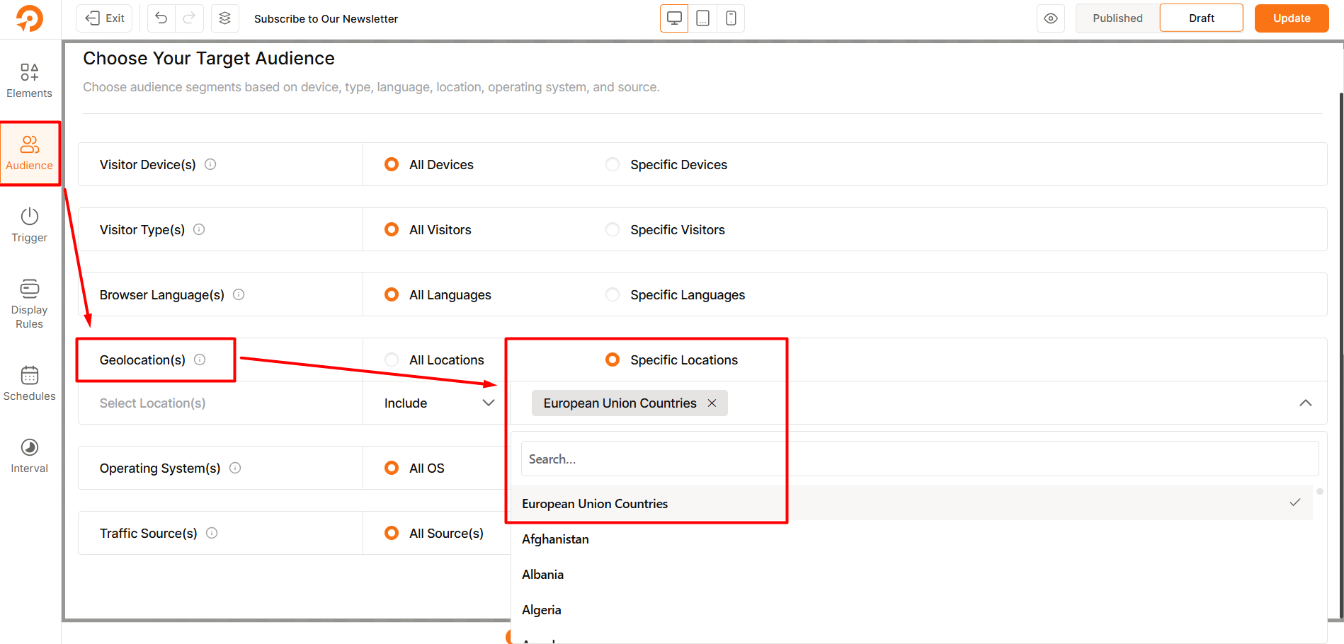Screen dimensions: 1344x644
Task: Switch to desktop preview icon
Action: pos(674,18)
